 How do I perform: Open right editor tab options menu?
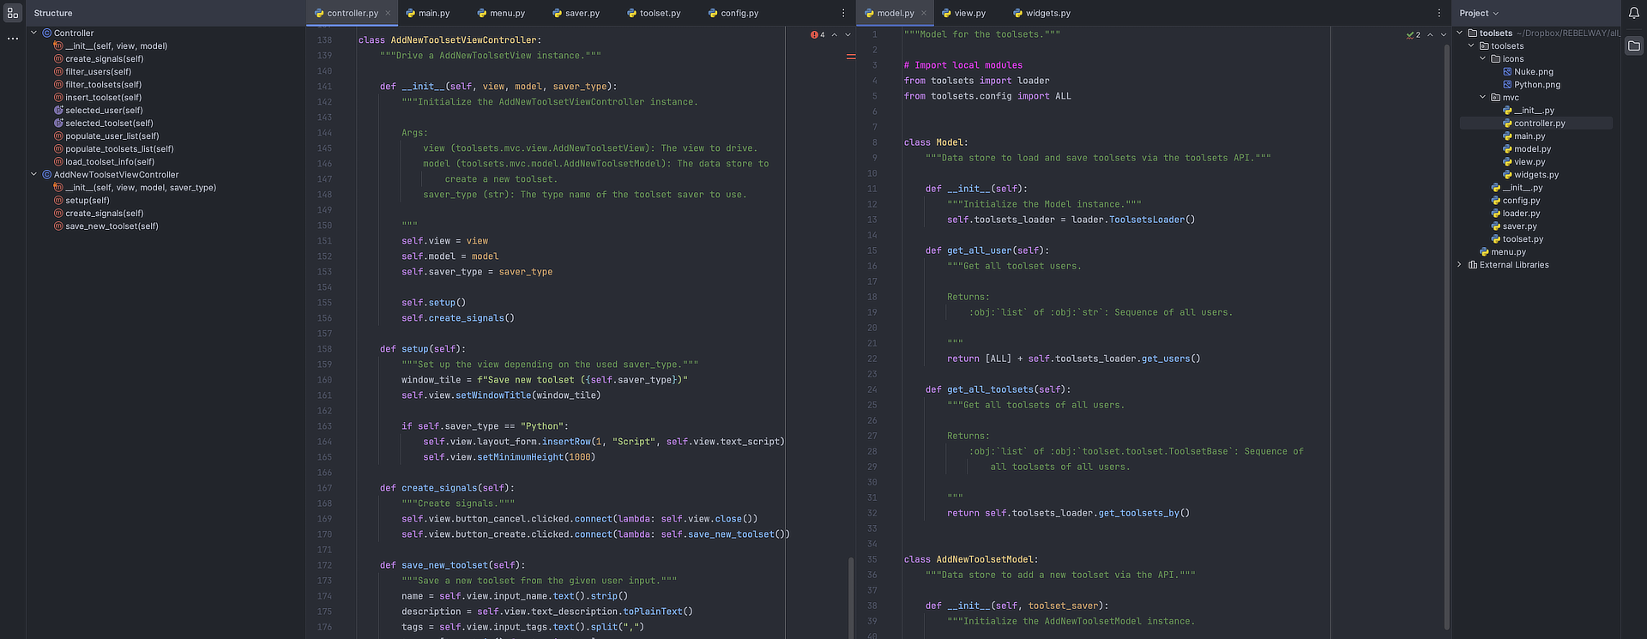(1439, 13)
